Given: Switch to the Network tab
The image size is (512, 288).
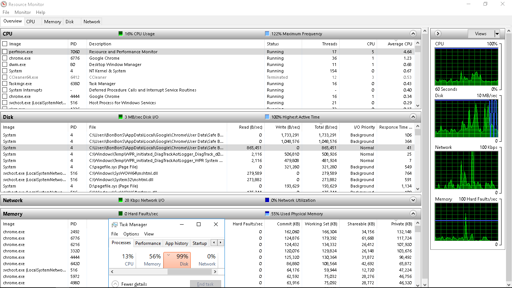Looking at the screenshot, I should coord(92,22).
